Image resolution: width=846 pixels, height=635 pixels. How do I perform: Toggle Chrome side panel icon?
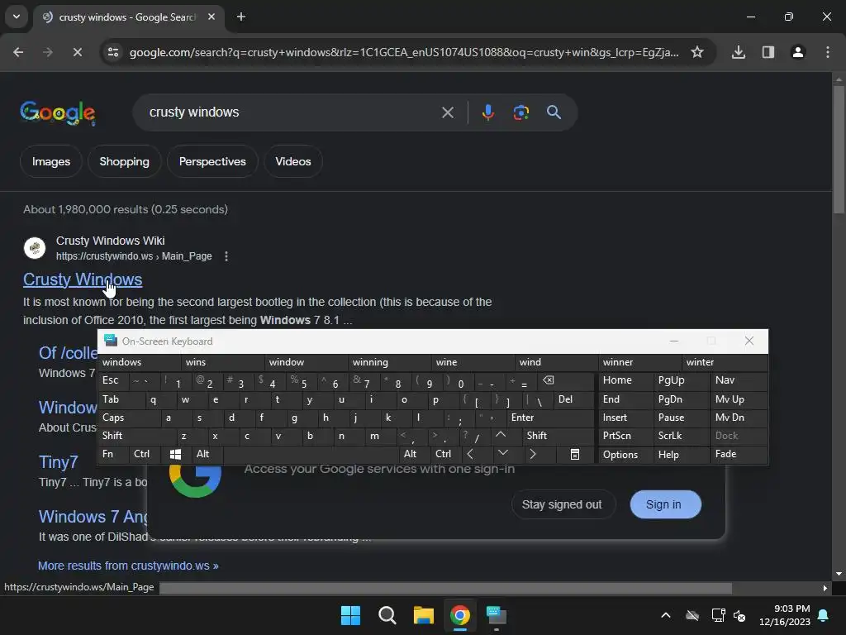click(x=768, y=52)
